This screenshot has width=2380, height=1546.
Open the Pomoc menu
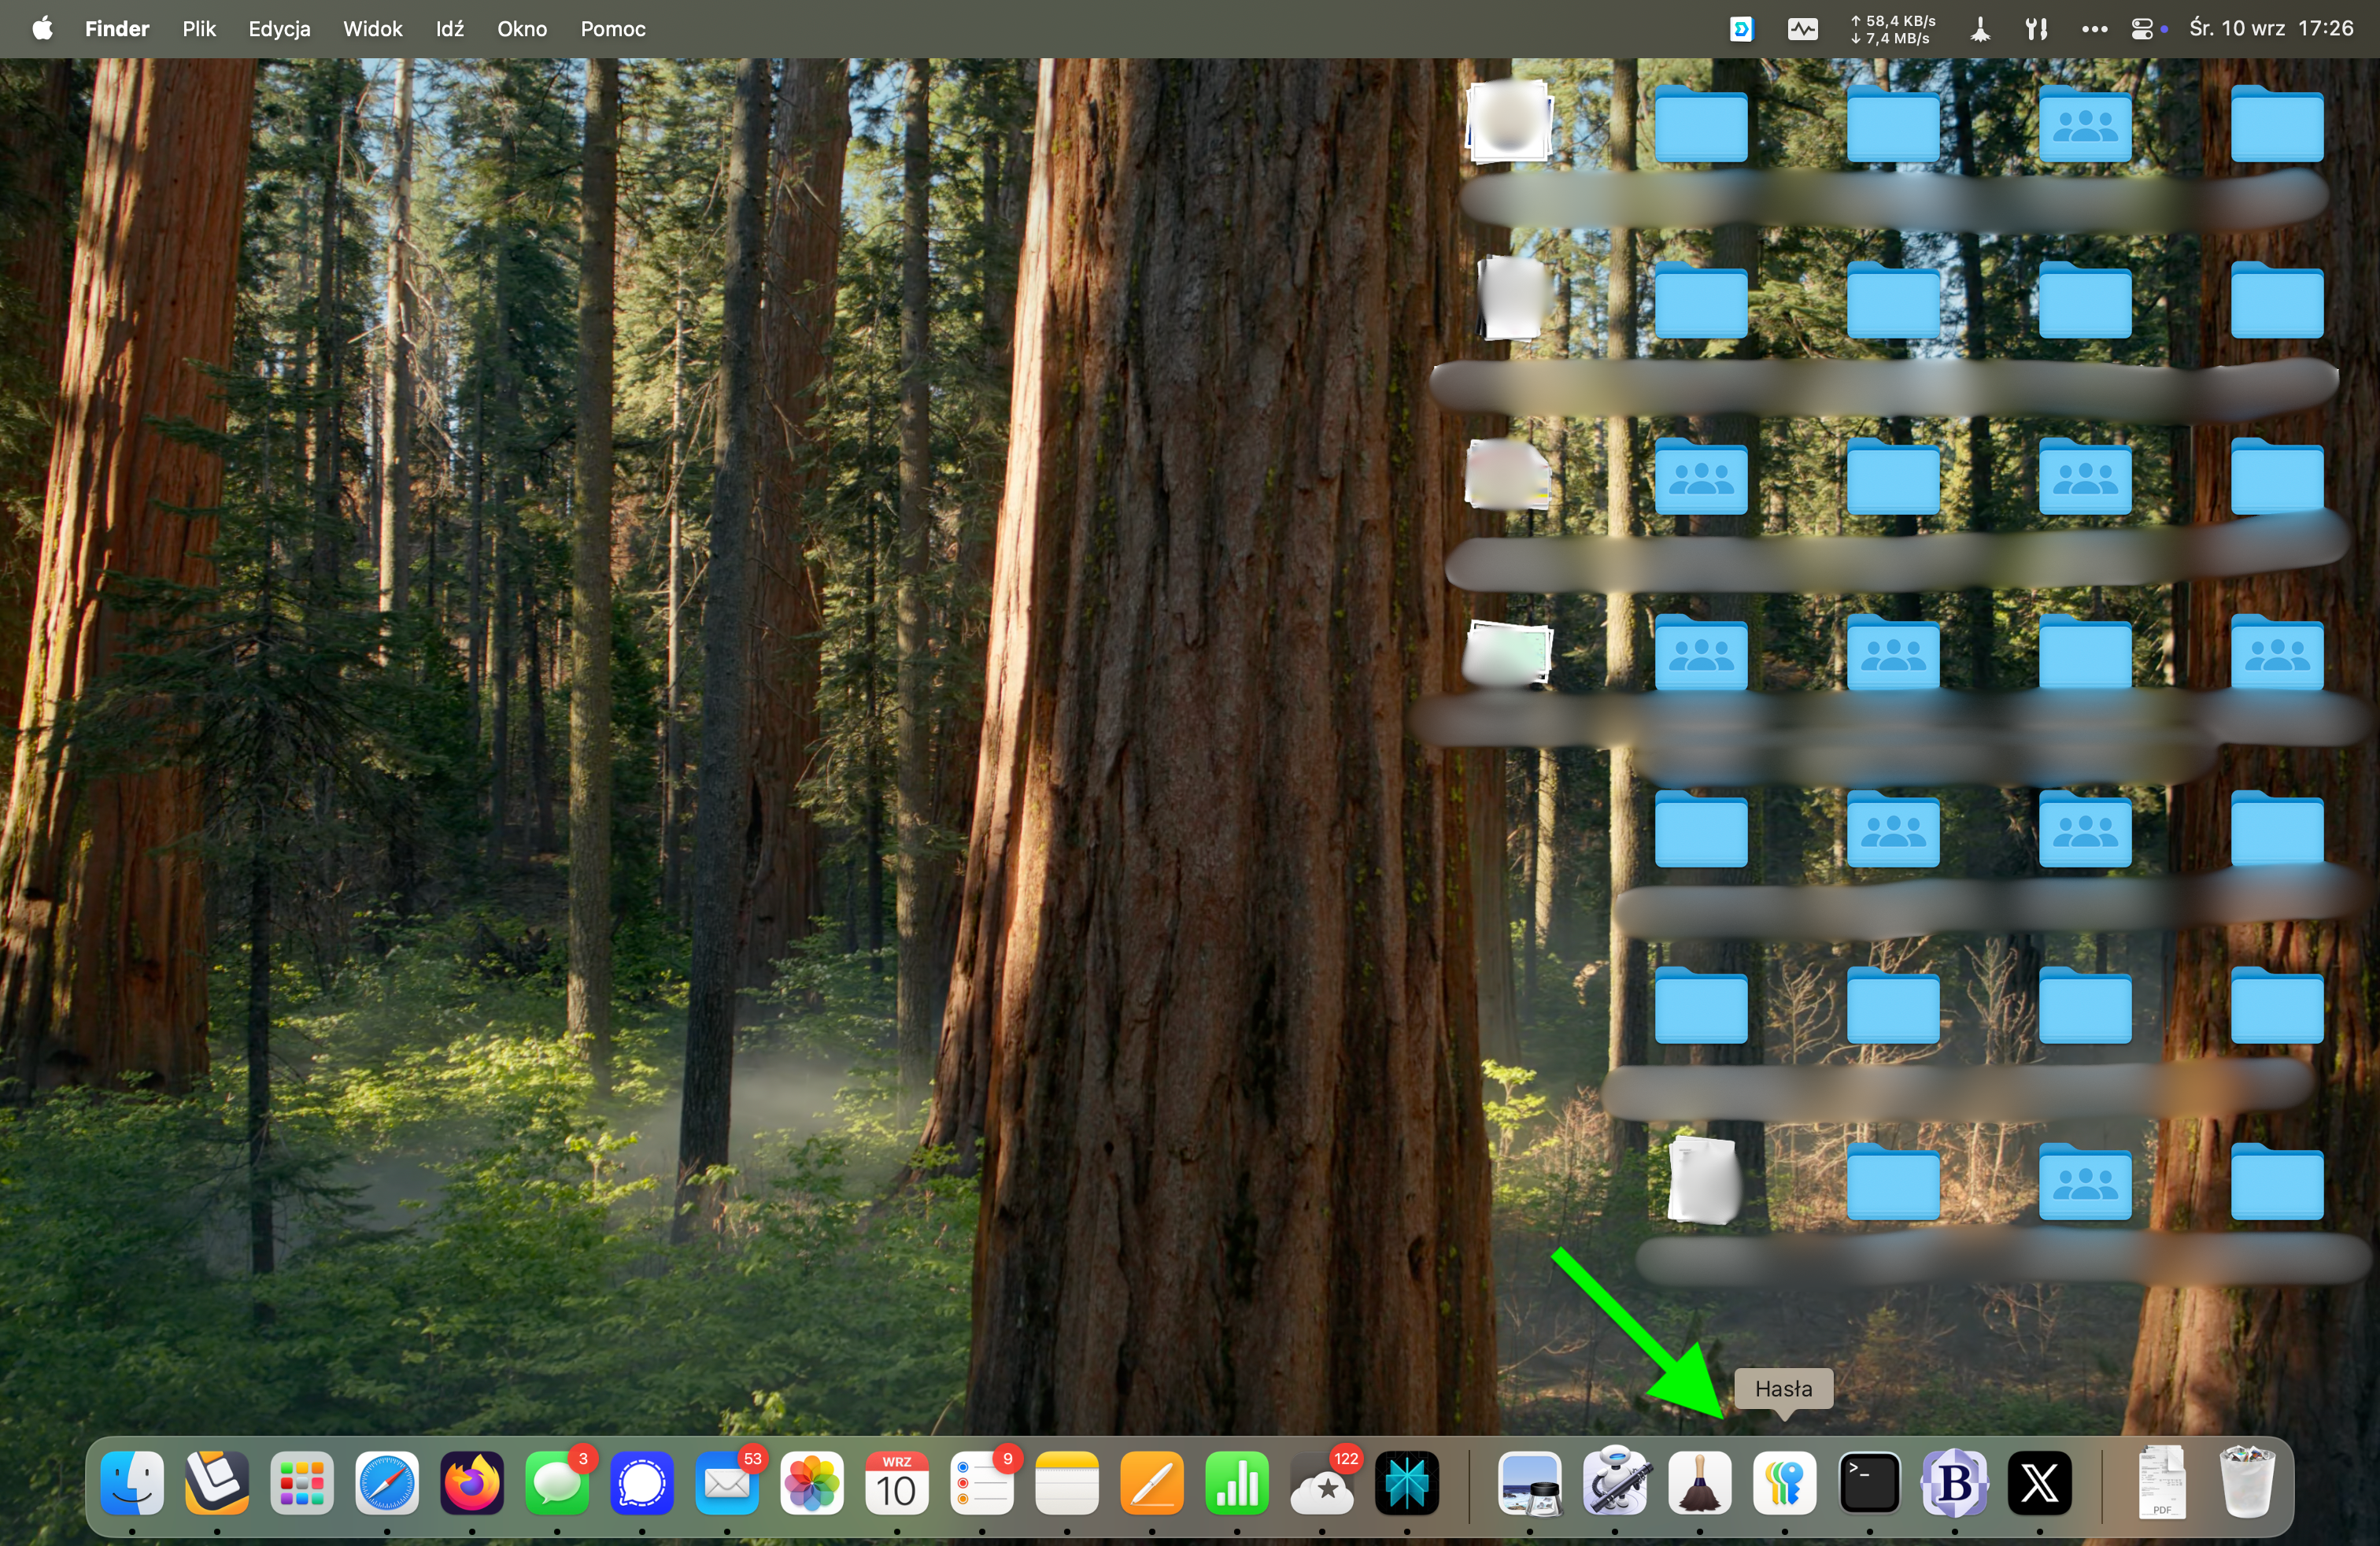coord(613,29)
